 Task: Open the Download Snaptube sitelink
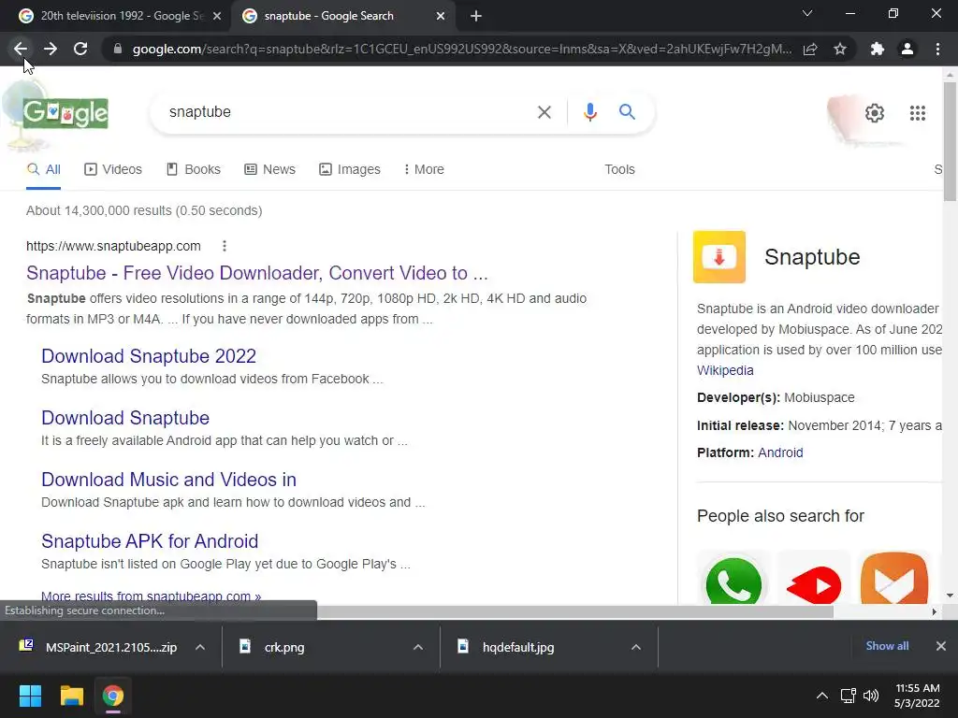(125, 418)
